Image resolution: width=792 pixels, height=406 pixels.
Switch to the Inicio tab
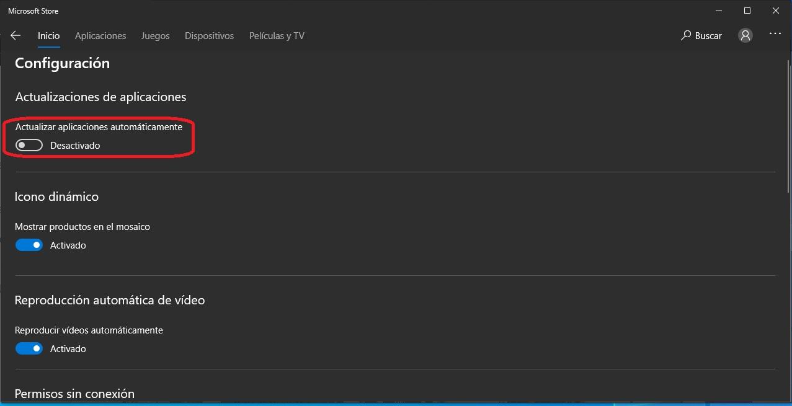[48, 36]
